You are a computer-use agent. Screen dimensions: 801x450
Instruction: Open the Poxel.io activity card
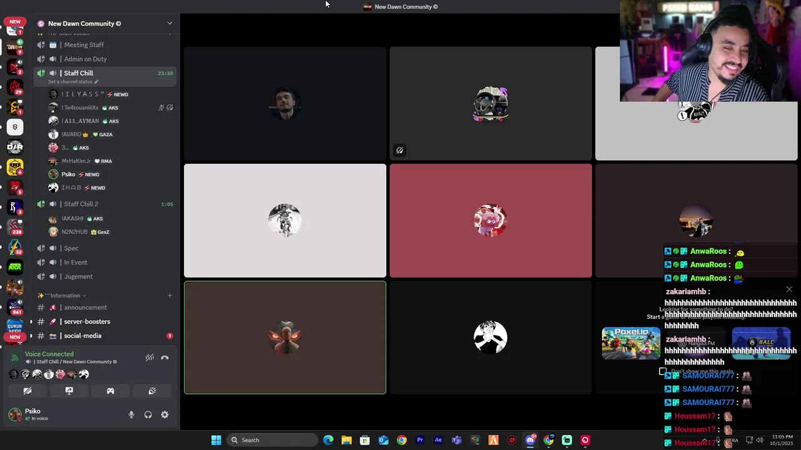point(631,343)
